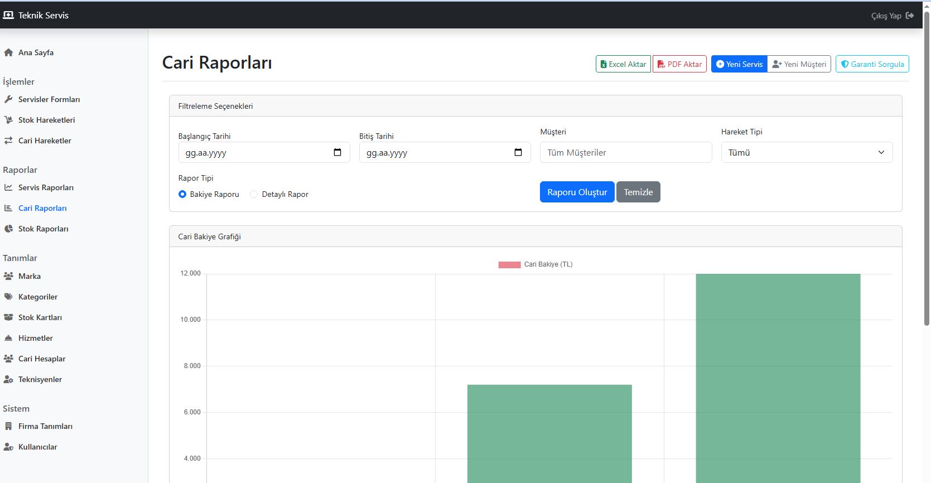Screen dimensions: 931x483
Task: Click the Kategoriler tags icon
Action: point(8,297)
